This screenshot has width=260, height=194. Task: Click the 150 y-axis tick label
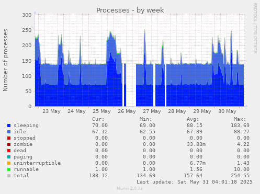pyautogui.click(x=27, y=61)
